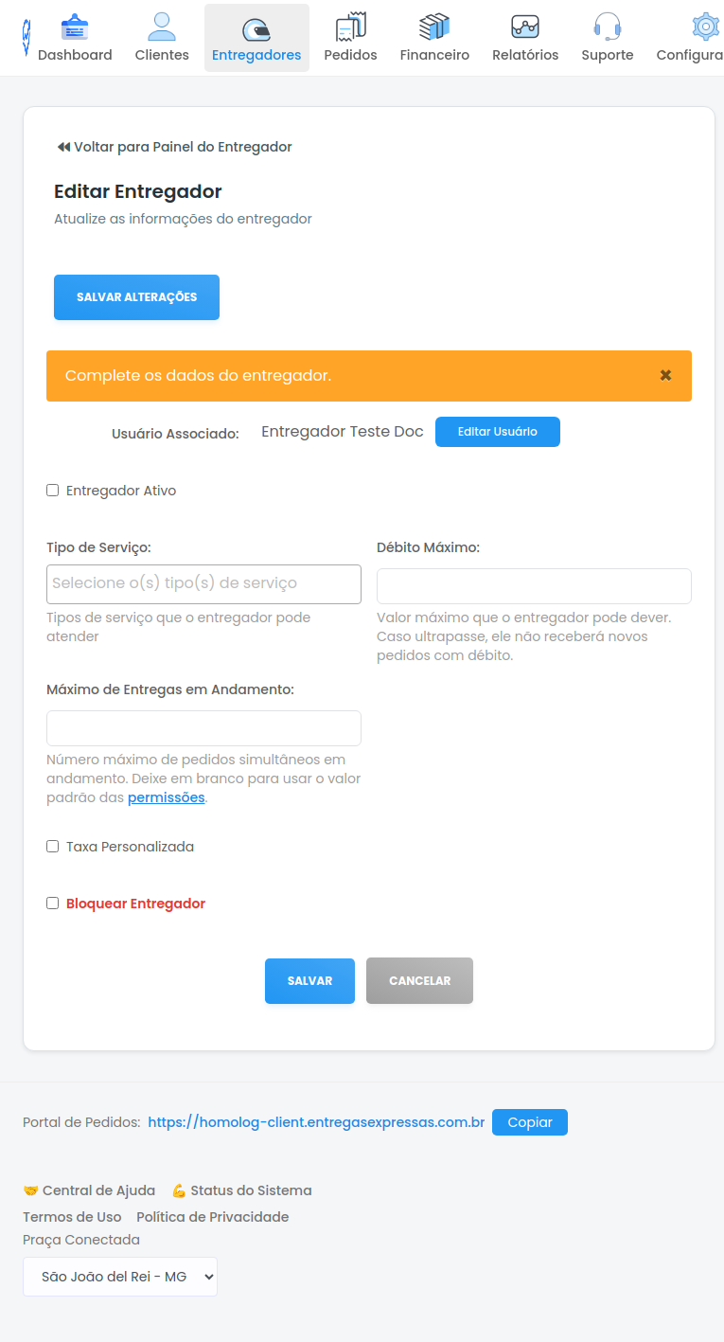Click the Suporte headset icon
Viewport: 724px width, 1342px height.
(x=607, y=24)
